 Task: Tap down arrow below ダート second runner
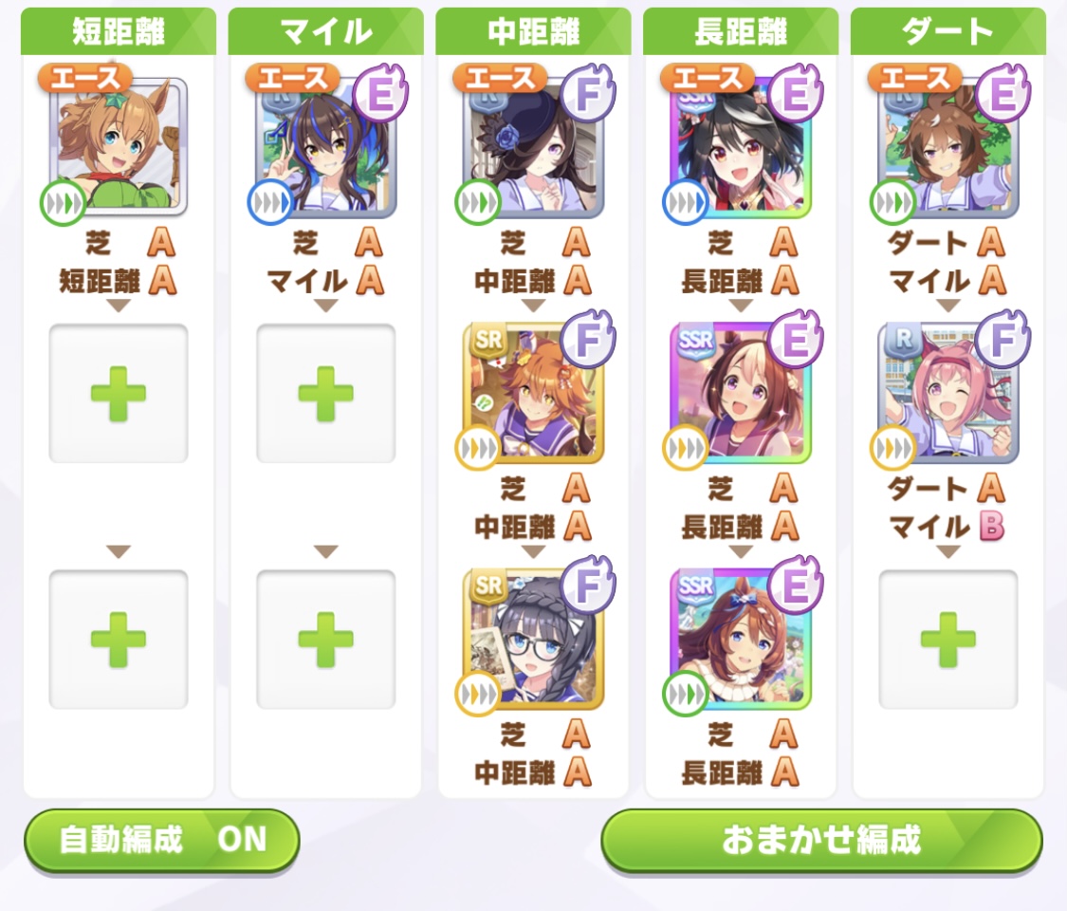tap(948, 550)
